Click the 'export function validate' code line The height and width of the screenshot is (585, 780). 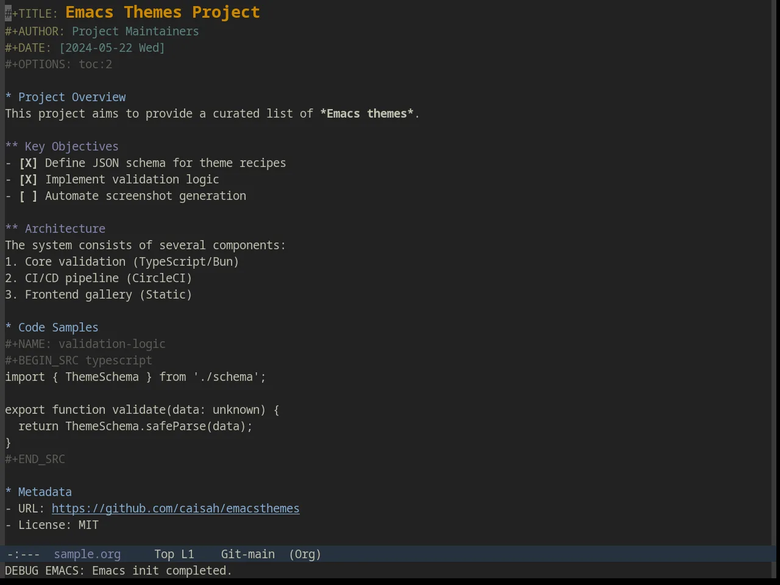point(142,410)
